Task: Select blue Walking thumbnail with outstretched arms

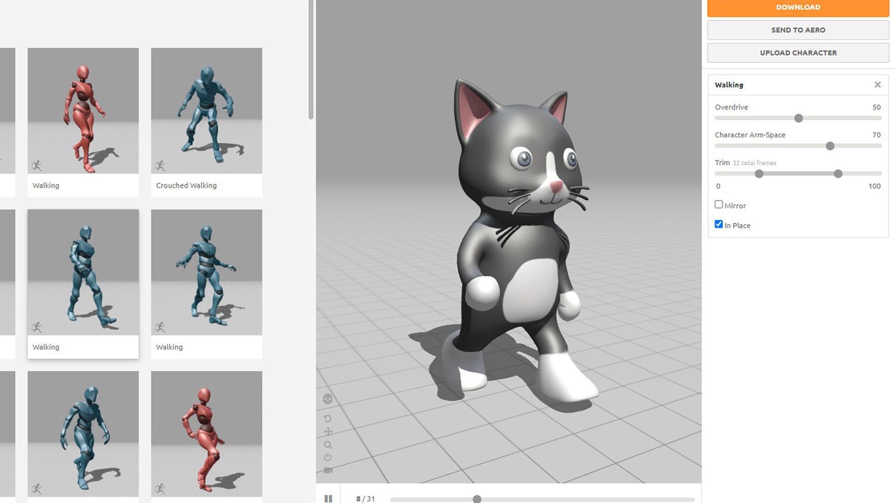Action: 207,272
